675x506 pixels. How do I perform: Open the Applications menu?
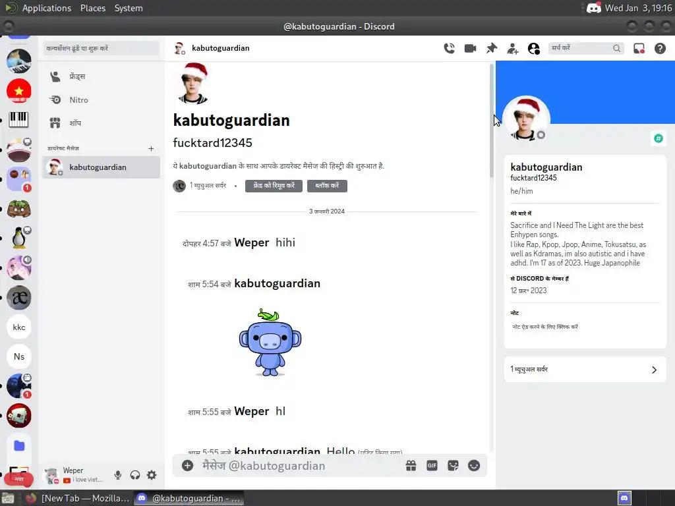47,8
